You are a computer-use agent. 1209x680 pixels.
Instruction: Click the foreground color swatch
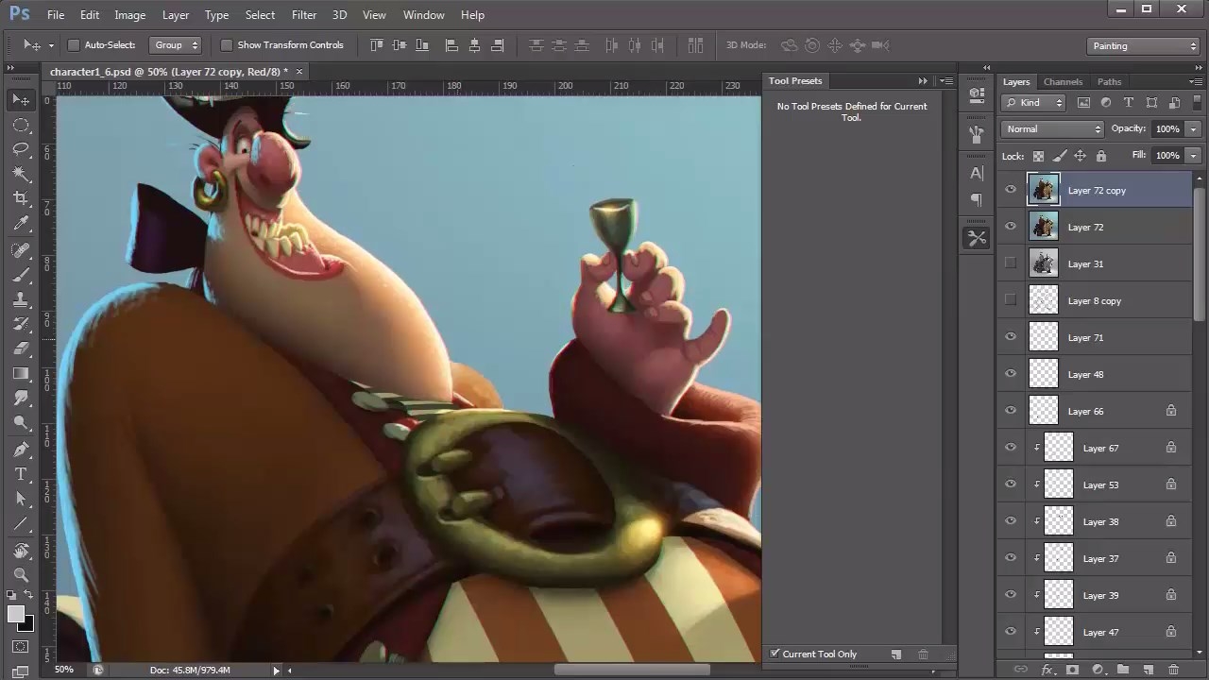pos(16,614)
